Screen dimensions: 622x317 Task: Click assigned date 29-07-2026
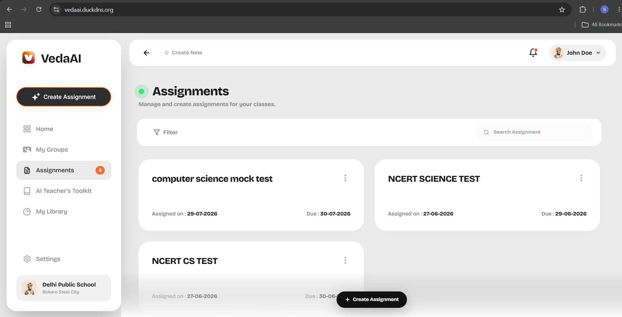pos(202,214)
